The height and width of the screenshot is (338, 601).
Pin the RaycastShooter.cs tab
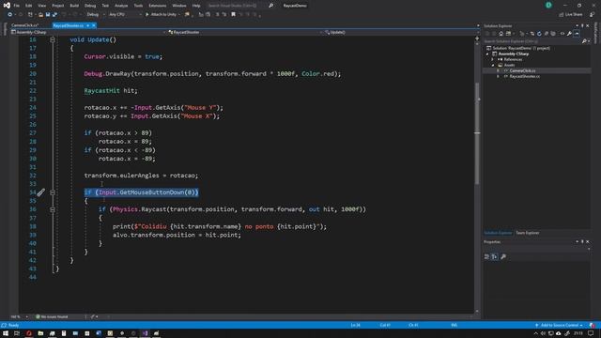[87, 25]
